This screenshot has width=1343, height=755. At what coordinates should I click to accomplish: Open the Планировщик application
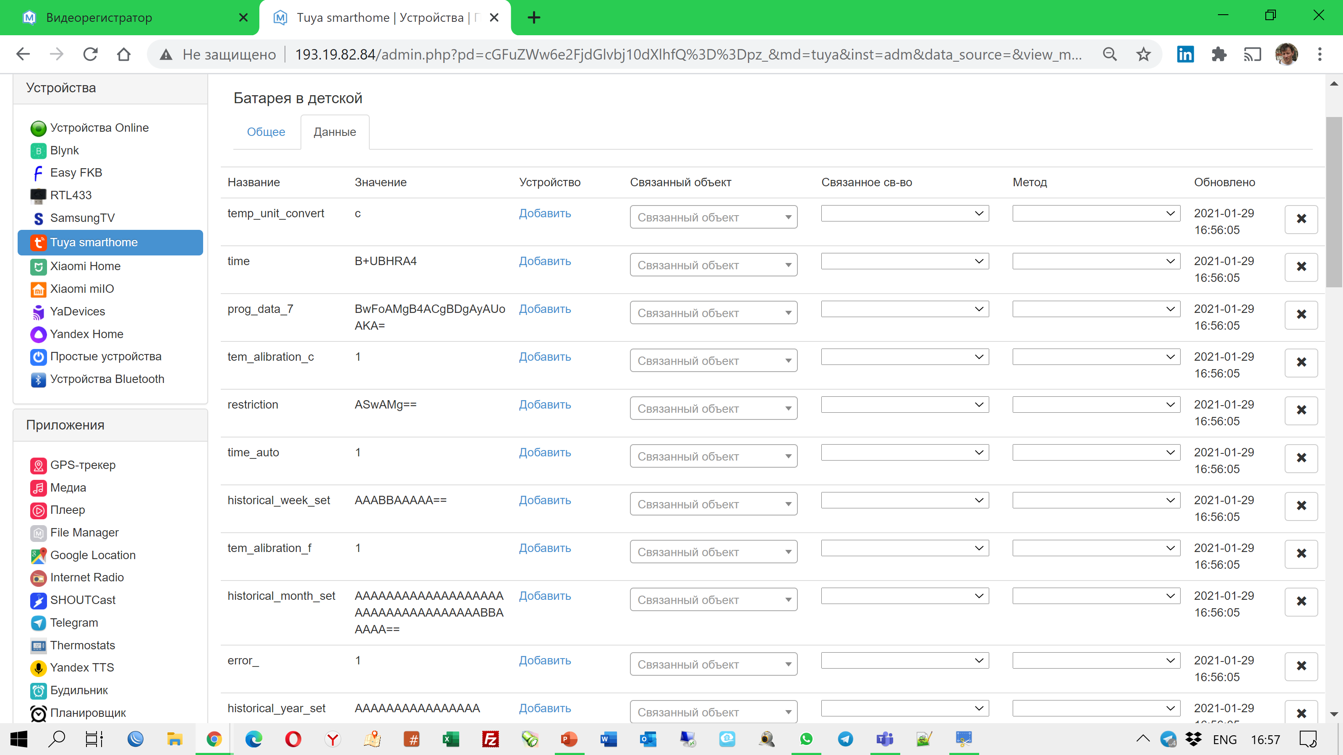click(x=88, y=713)
